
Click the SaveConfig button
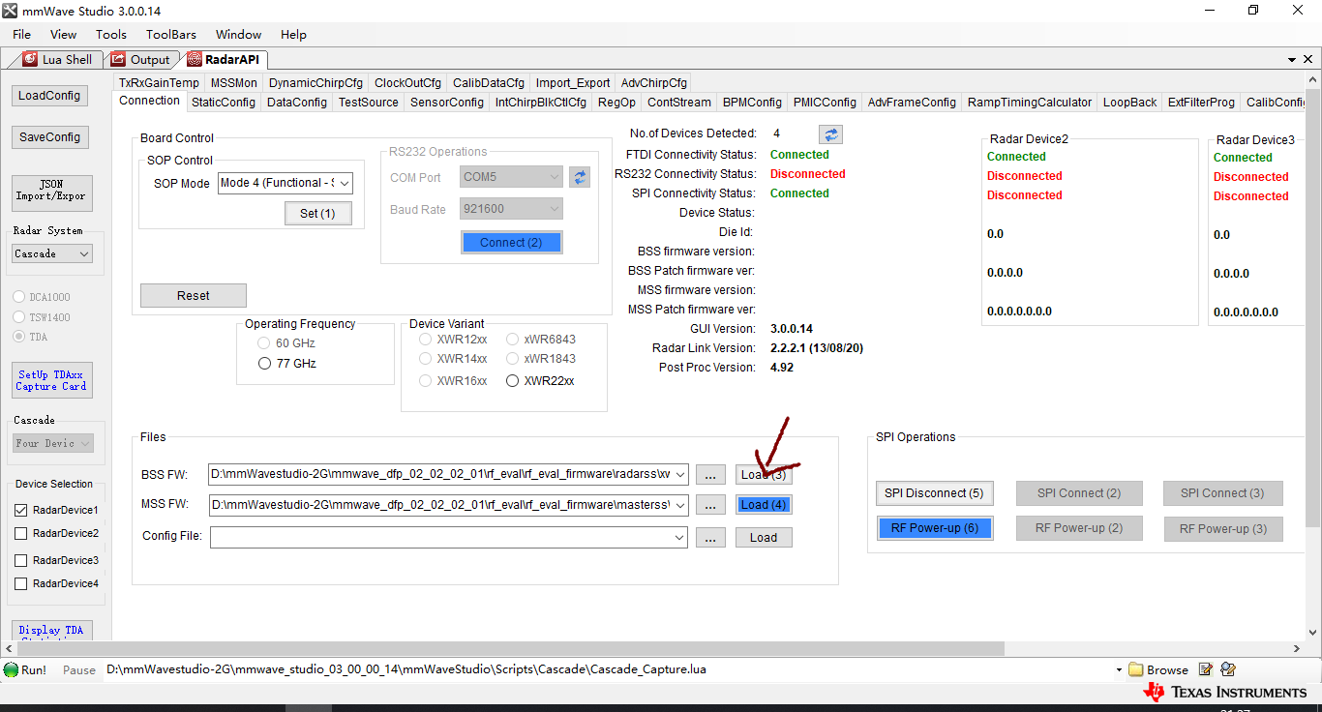(49, 137)
